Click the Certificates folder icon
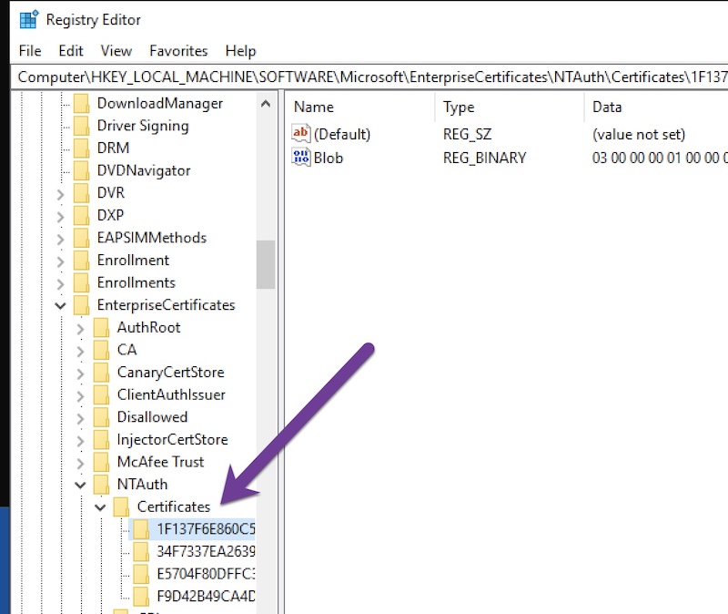Viewport: 728px width, 614px height. pos(122,507)
